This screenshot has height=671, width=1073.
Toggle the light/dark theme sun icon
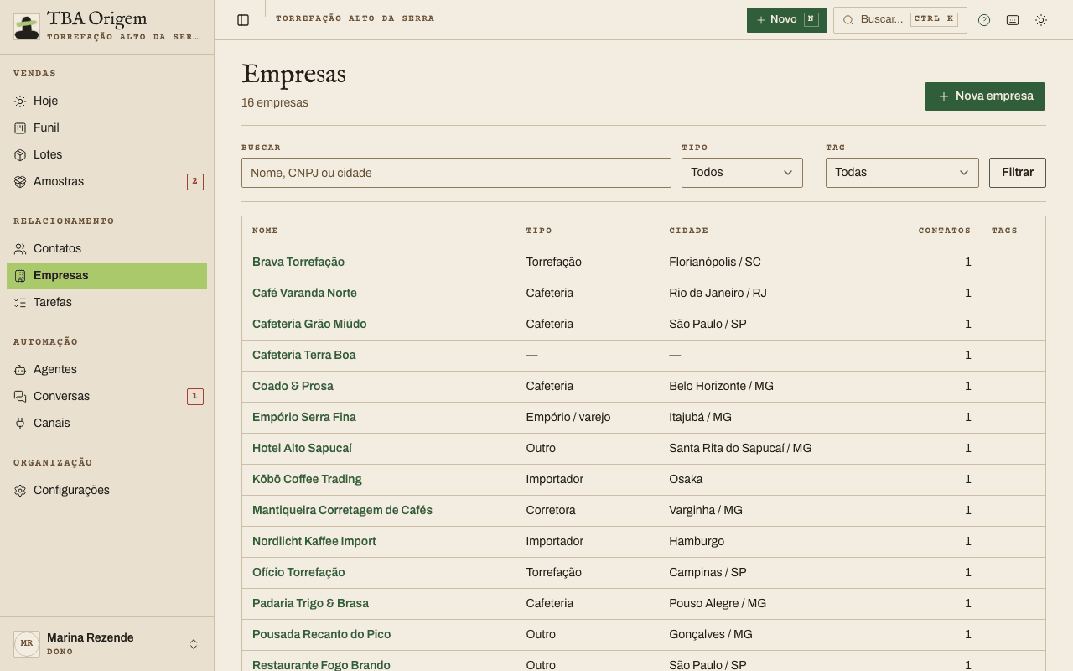(x=1041, y=20)
